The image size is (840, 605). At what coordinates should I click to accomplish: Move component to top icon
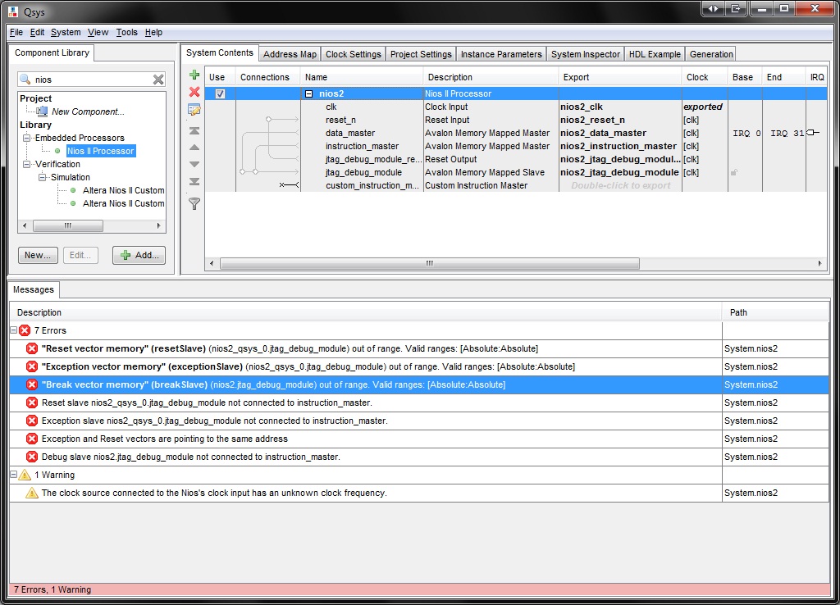tap(194, 130)
